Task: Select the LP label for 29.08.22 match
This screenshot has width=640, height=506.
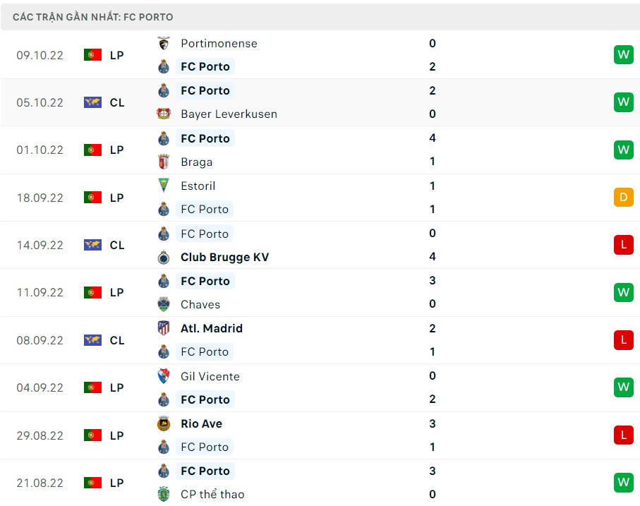Action: click(117, 435)
